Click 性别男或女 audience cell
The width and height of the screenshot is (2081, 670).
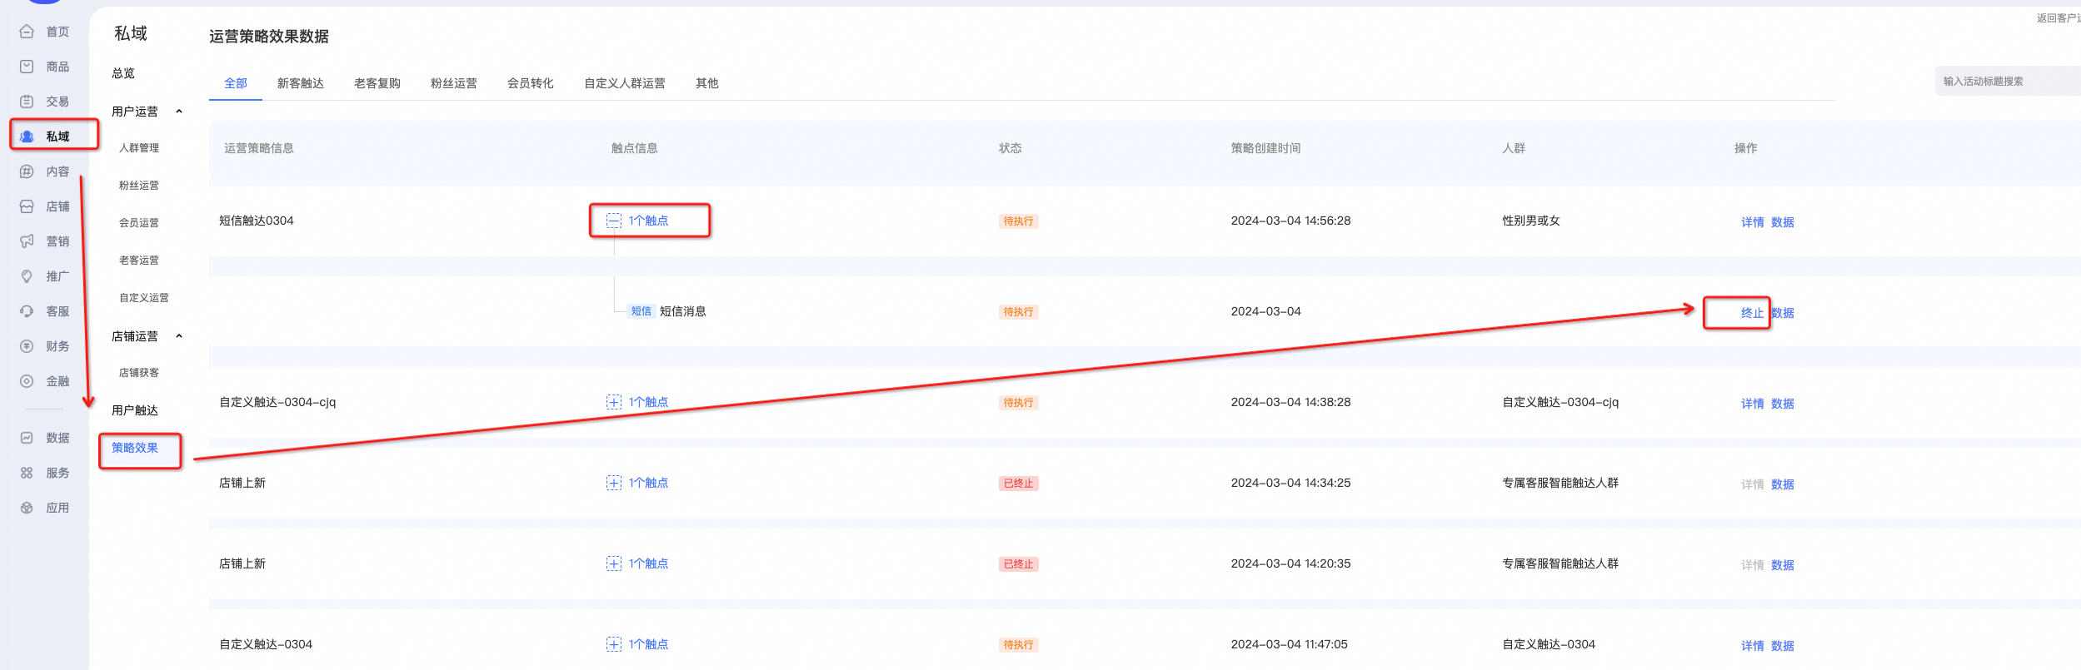coord(1531,221)
